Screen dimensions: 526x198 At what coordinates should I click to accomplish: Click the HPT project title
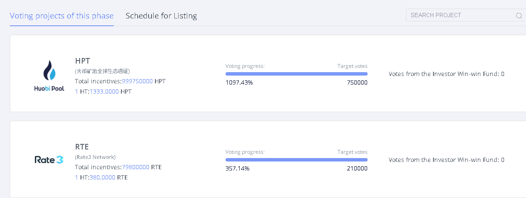click(82, 61)
